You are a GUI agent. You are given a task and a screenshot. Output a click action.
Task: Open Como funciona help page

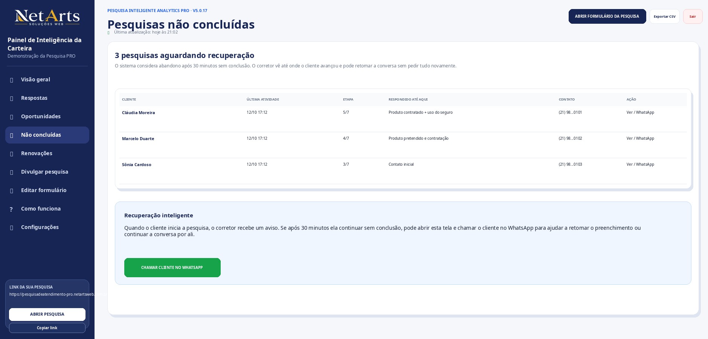pos(47,209)
